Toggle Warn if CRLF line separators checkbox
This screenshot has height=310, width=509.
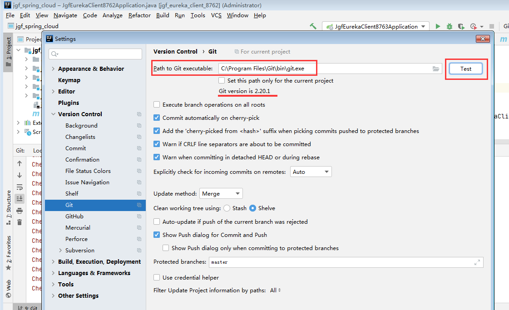tap(157, 144)
